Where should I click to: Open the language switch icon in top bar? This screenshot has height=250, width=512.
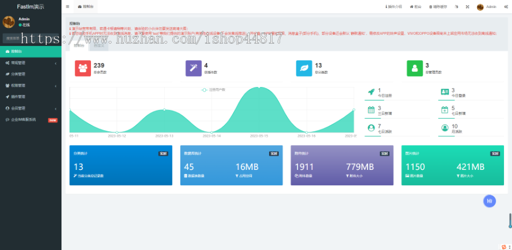click(456, 6)
